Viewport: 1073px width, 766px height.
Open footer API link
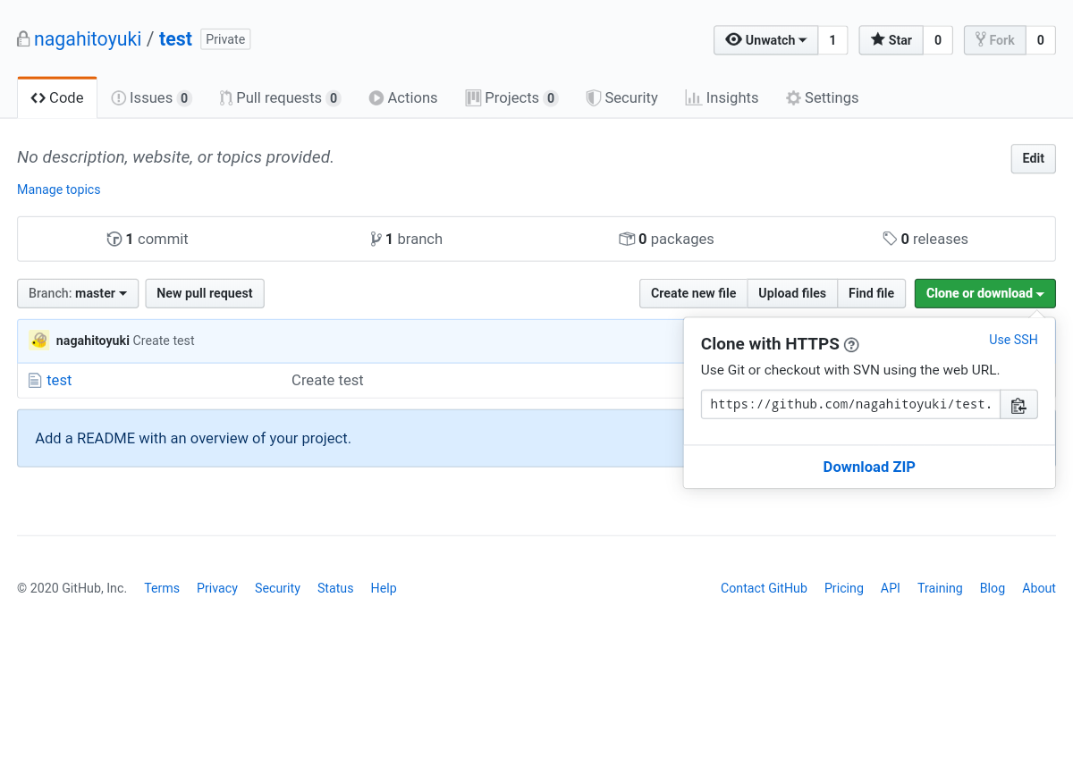coord(891,588)
